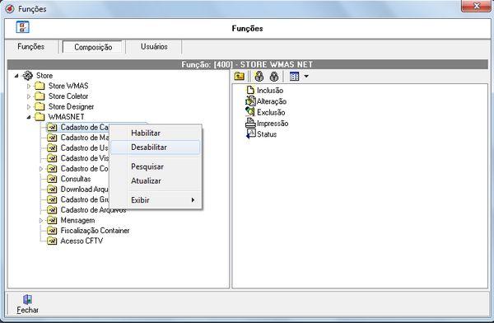Click the Exclusão icon
Image resolution: width=494 pixels, height=323 pixels.
pyautogui.click(x=250, y=112)
